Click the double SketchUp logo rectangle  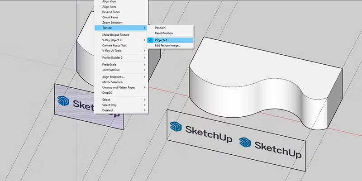click(x=236, y=140)
